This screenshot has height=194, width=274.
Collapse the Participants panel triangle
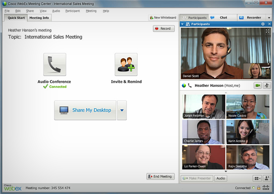[182, 24]
